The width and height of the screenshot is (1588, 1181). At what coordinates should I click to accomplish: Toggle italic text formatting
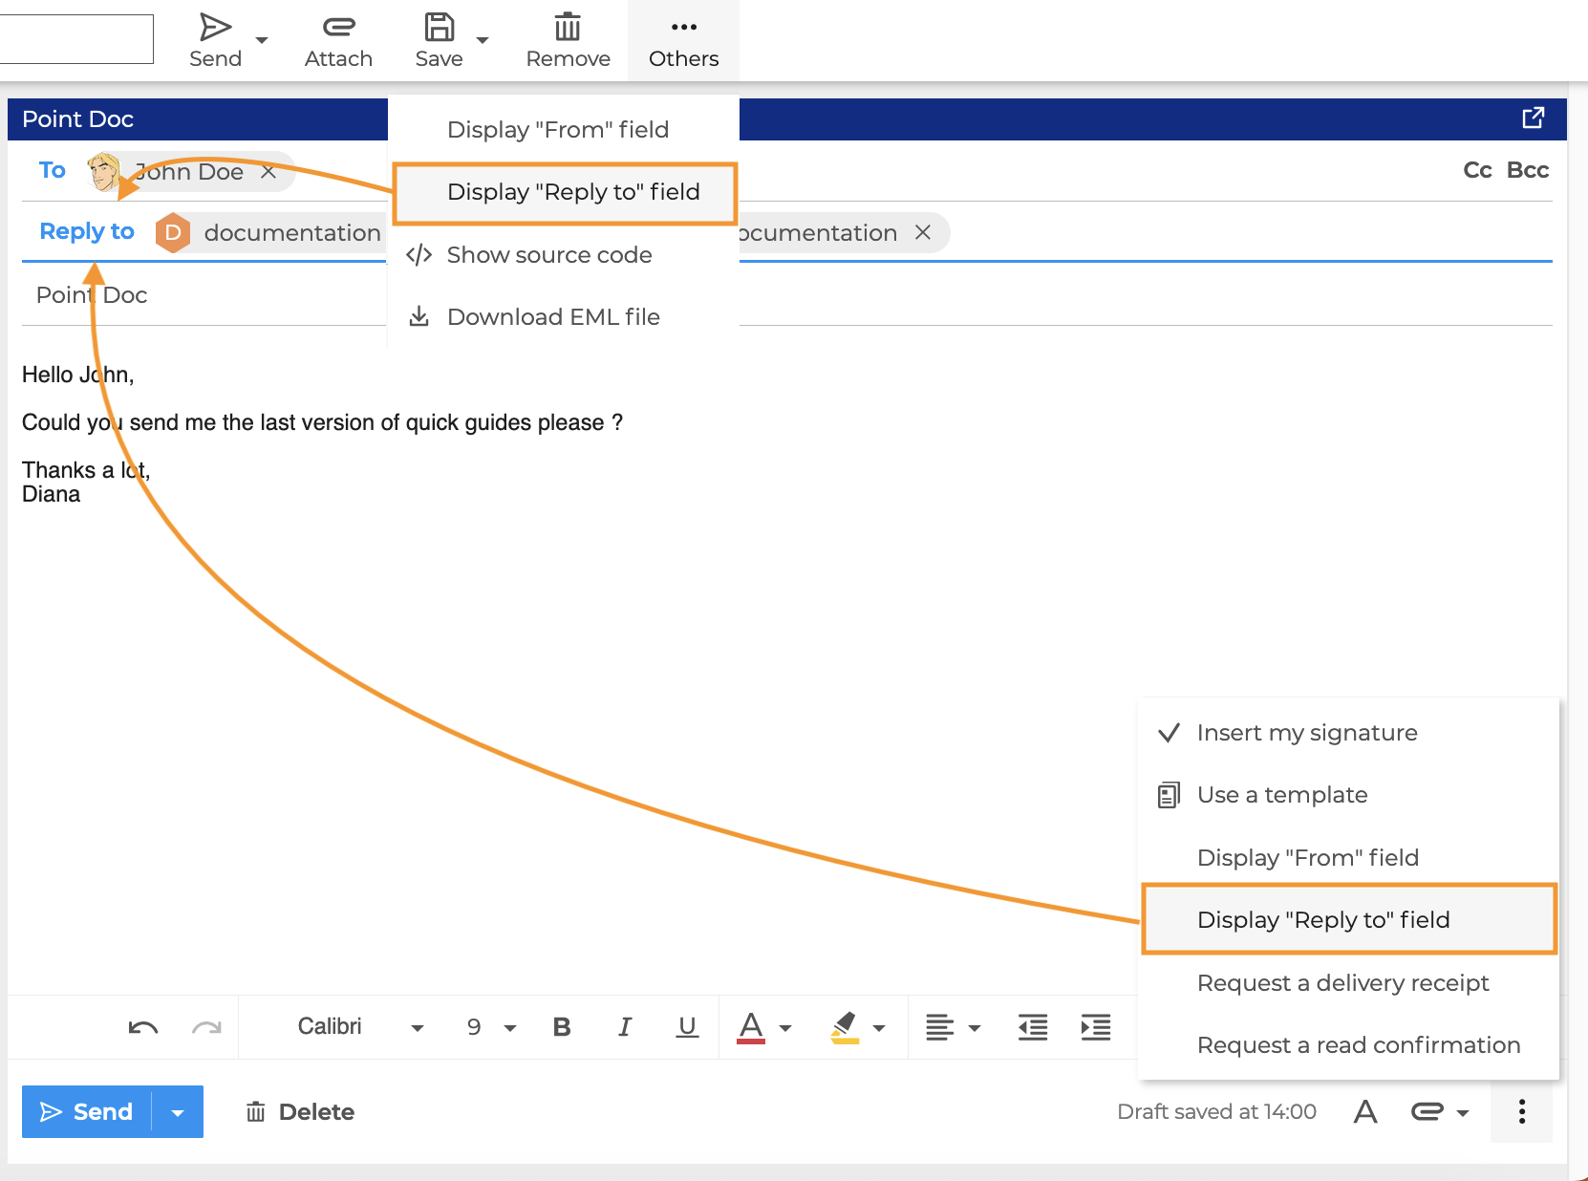(x=624, y=1027)
